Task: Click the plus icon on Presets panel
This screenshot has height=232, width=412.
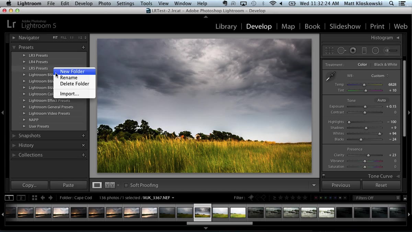Action: [83, 47]
